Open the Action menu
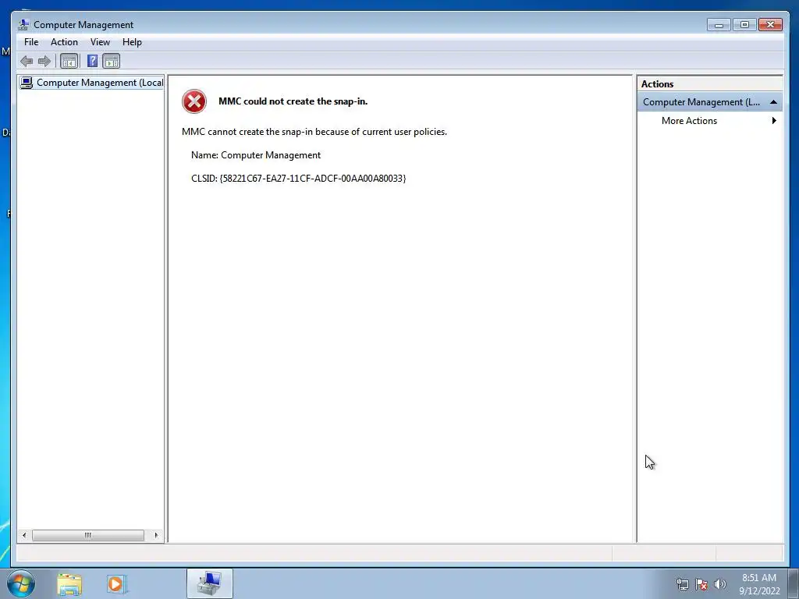This screenshot has width=799, height=599. click(64, 42)
